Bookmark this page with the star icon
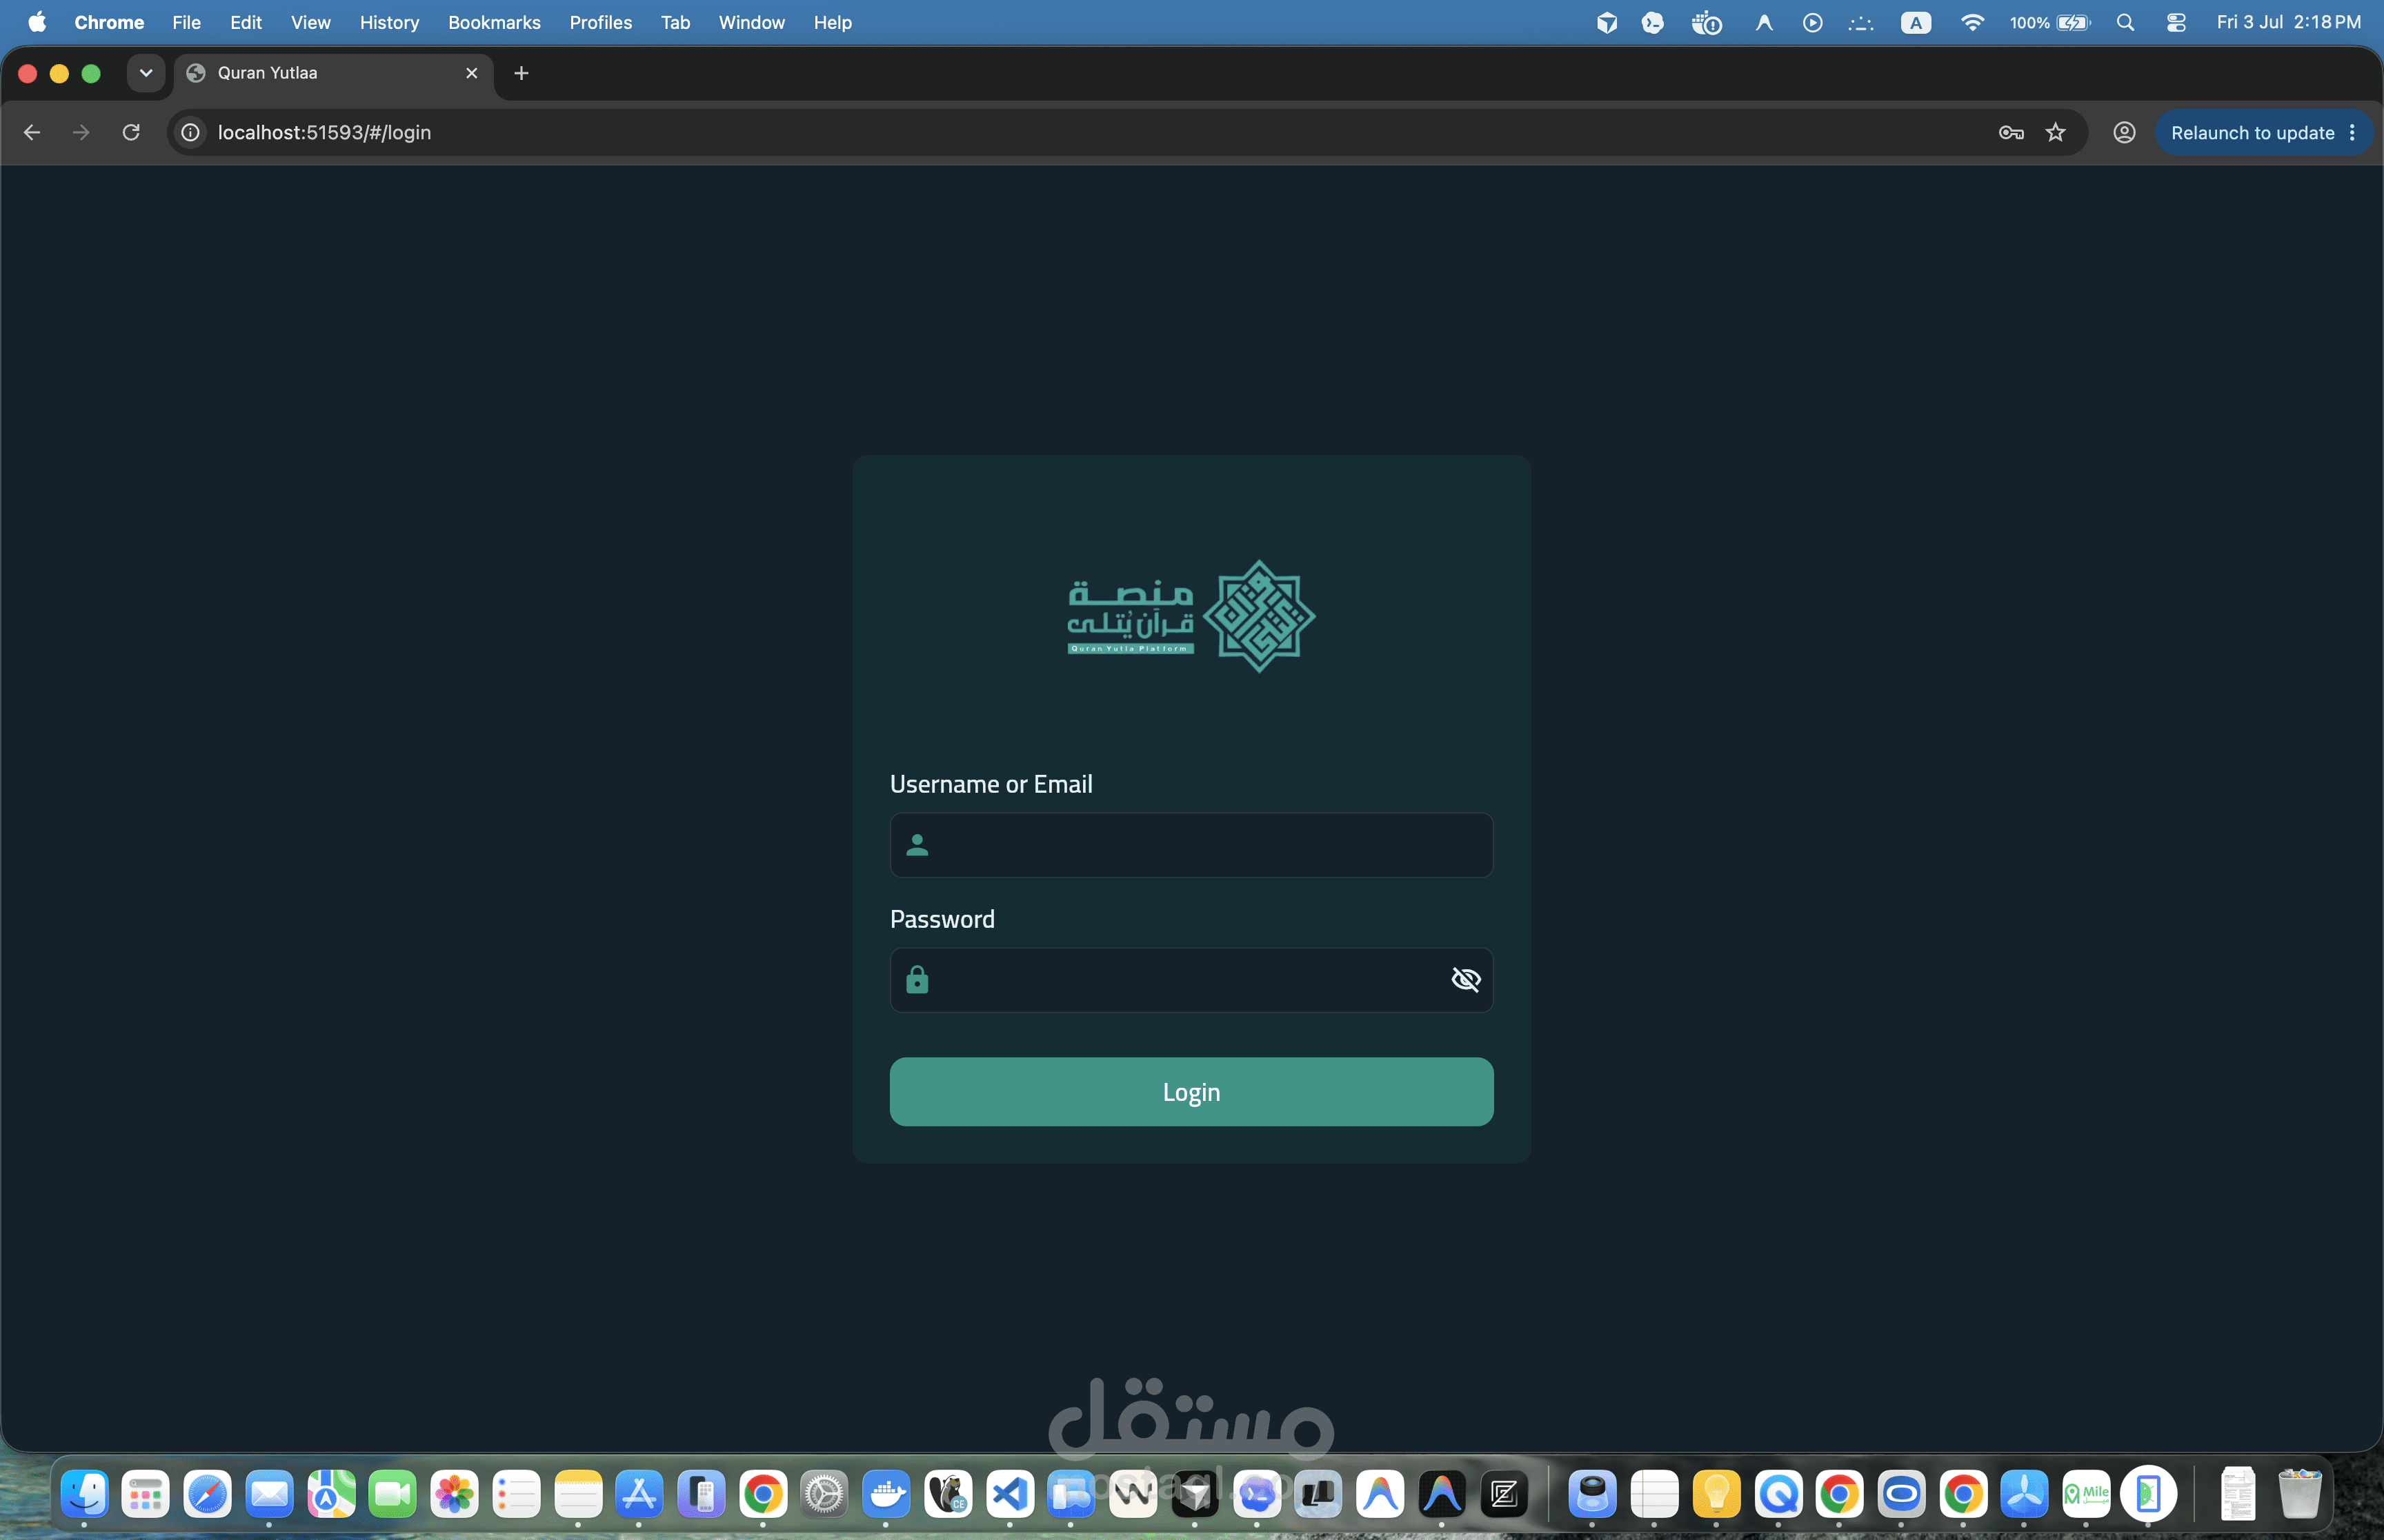 click(2056, 132)
